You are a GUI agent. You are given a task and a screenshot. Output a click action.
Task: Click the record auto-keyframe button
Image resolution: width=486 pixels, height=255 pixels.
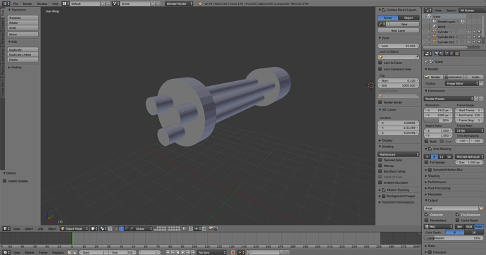232,252
